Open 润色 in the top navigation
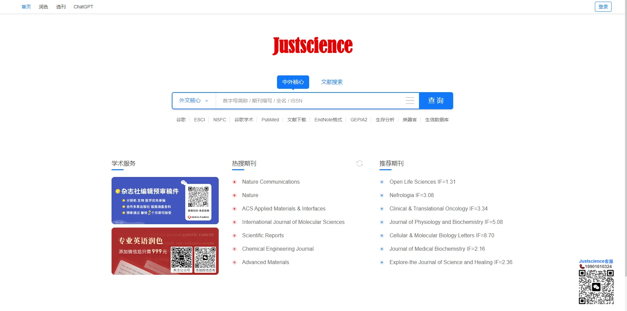 click(x=44, y=7)
